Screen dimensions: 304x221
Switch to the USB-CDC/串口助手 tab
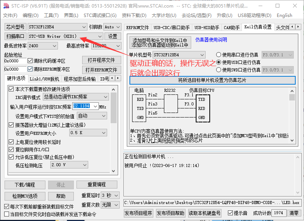pyautogui.click(x=171, y=28)
